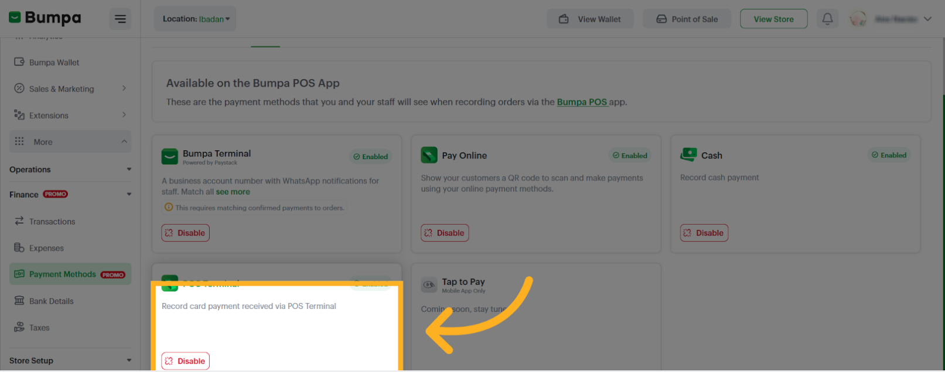945x372 pixels.
Task: Click the Sales & Marketing percent icon
Action: click(x=19, y=88)
